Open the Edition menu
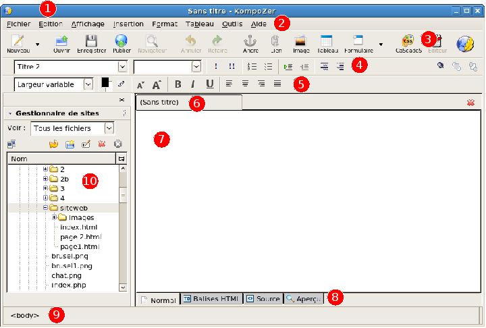Screen dimensions: 486x328 (x=51, y=24)
